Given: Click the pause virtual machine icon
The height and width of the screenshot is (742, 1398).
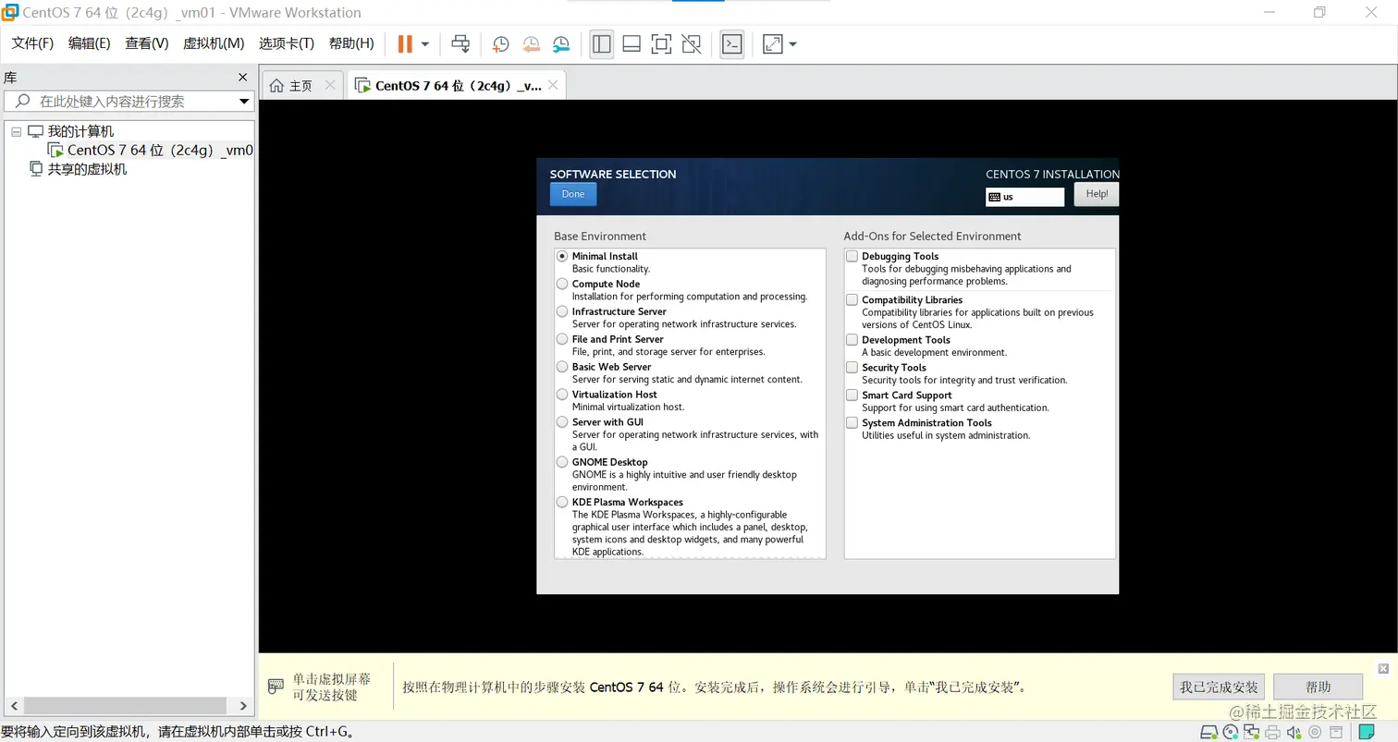Looking at the screenshot, I should point(404,43).
